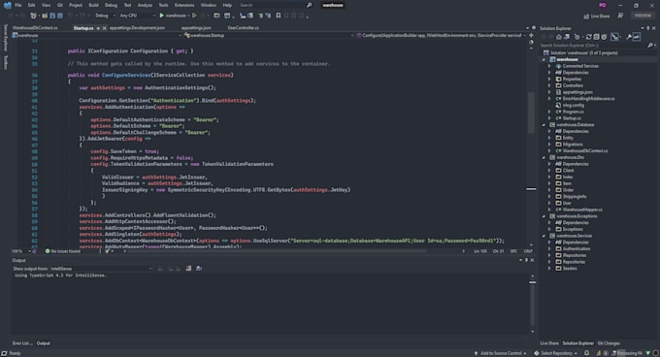Click in the Search Solution Explorer field
Viewport: 660px width, 357px height.
click(x=593, y=45)
